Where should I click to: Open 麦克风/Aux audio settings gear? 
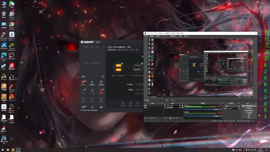tap(220, 109)
